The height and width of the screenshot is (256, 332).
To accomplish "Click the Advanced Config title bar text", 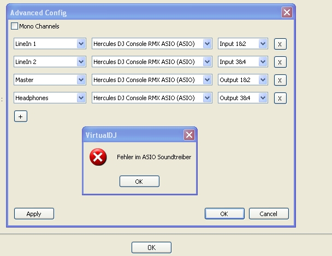I will coord(38,13).
